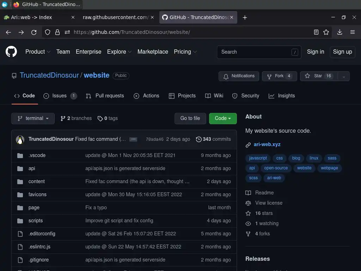361x271 pixels.
Task: Open the ari-web.xyz website link
Action: (x=267, y=144)
